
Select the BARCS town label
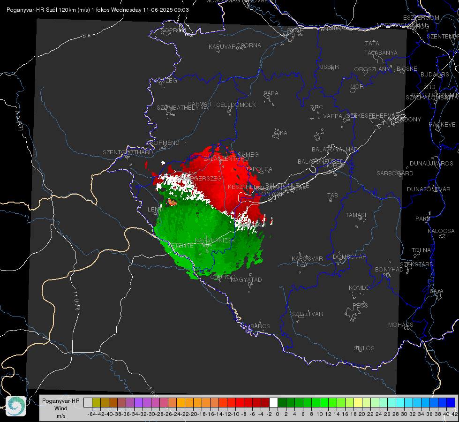click(260, 326)
